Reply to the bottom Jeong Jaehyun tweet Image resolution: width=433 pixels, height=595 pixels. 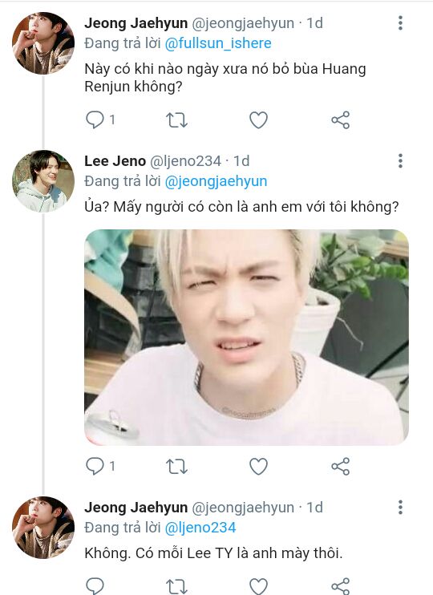pyautogui.click(x=95, y=586)
